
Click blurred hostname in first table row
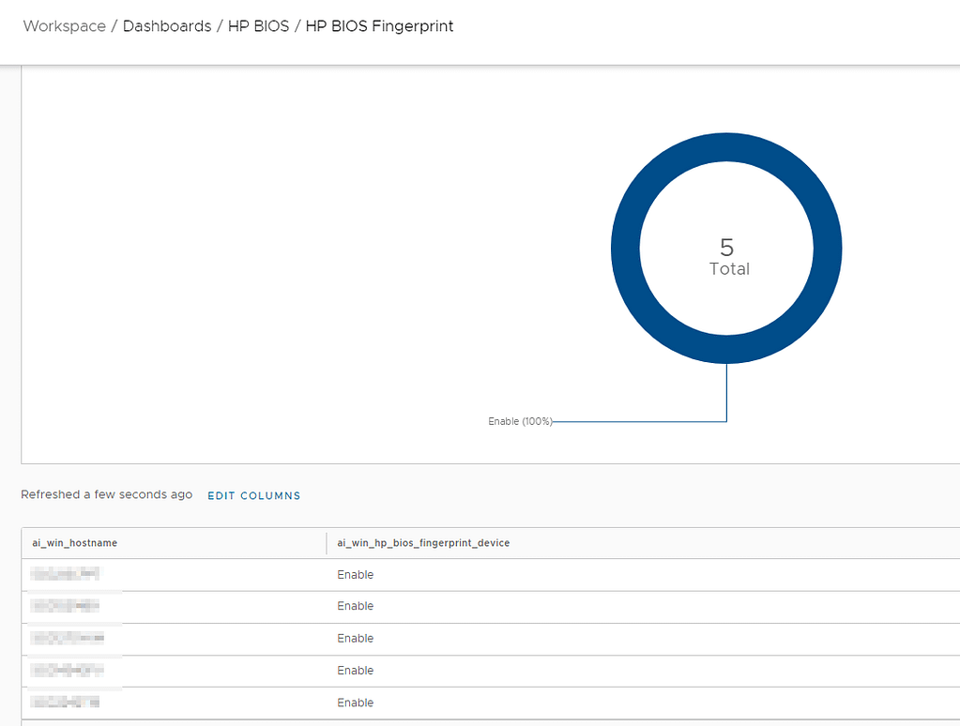coord(65,574)
